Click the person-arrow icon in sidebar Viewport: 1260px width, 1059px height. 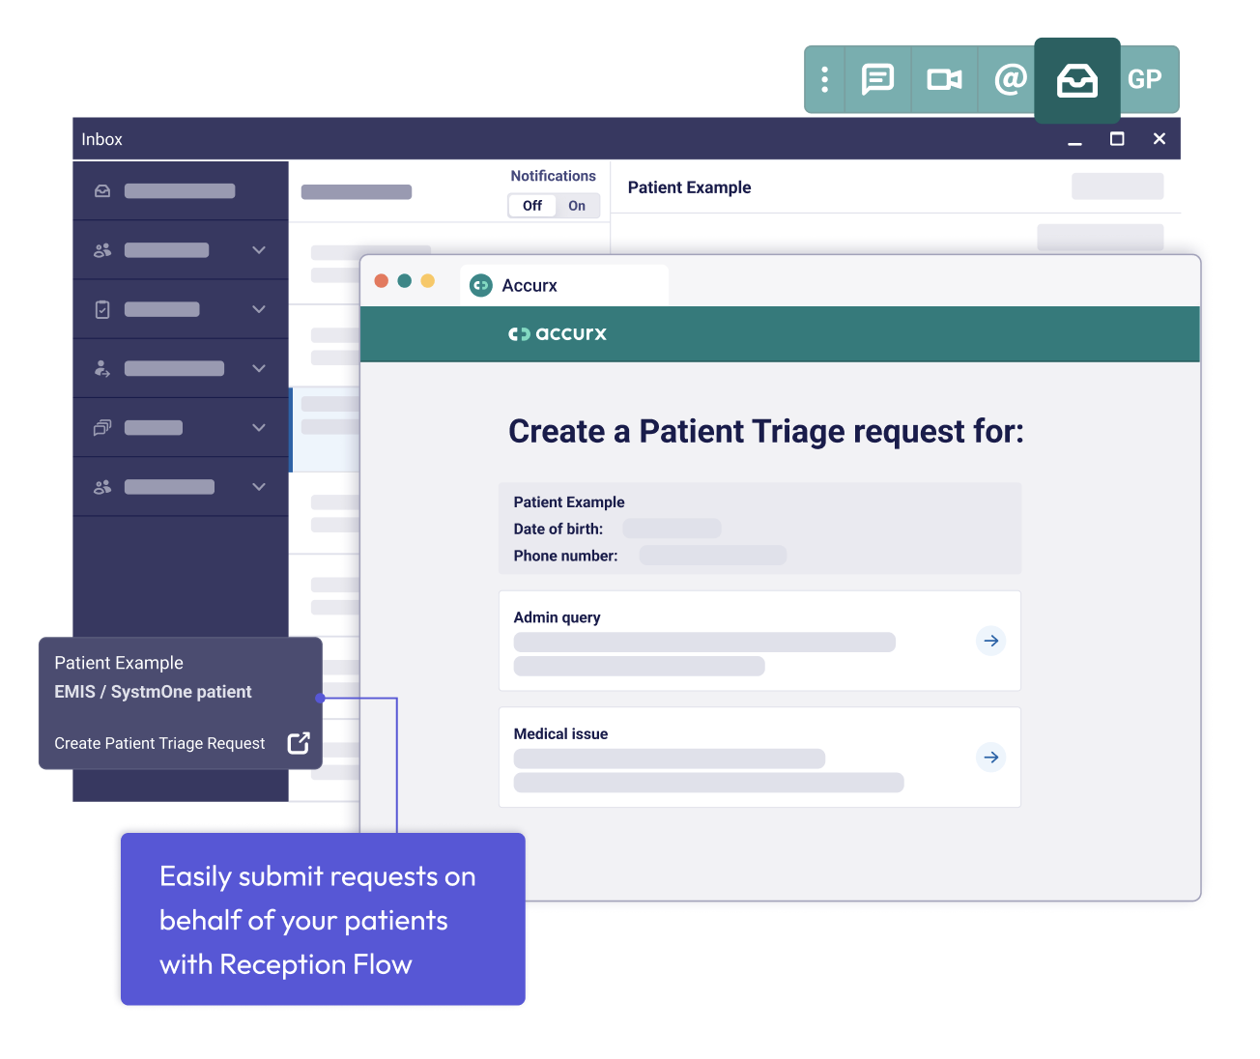pyautogui.click(x=102, y=368)
